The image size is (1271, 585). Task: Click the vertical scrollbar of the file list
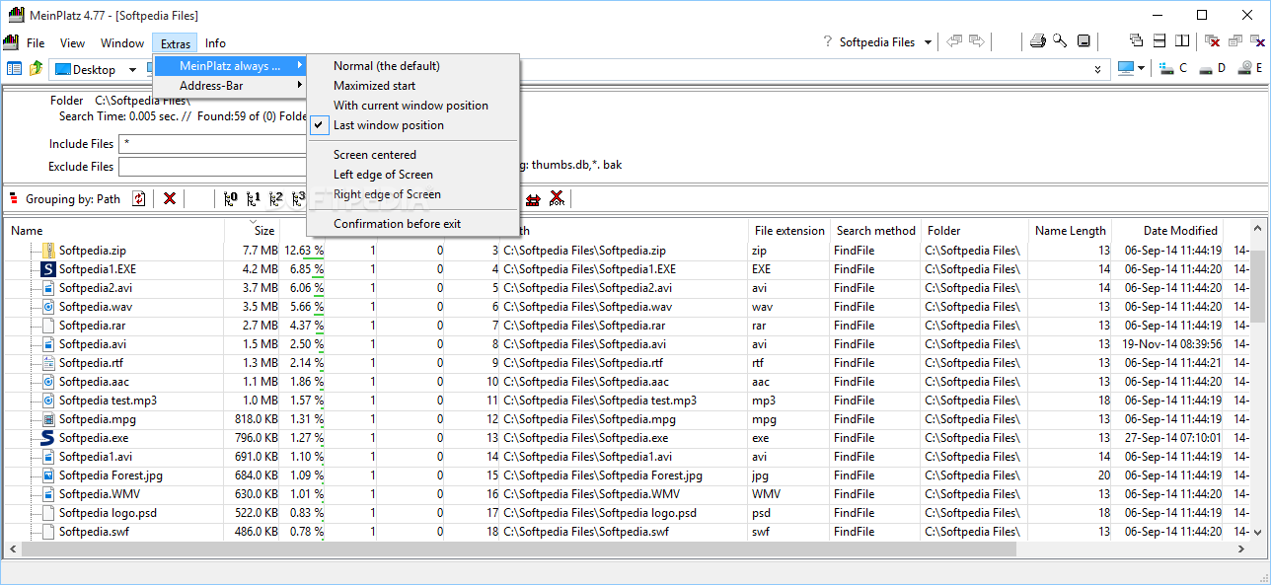[1257, 285]
